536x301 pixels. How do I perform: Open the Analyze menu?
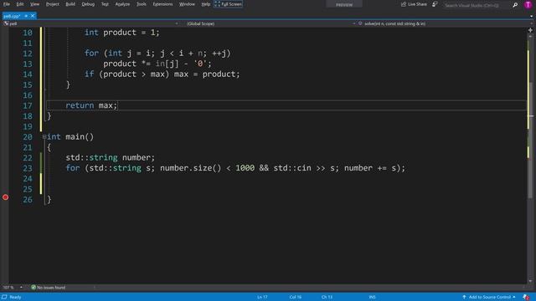122,4
